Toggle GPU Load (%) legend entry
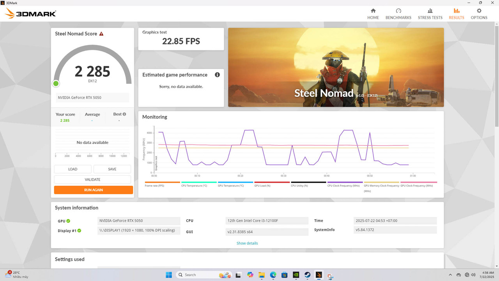 (x=272, y=184)
